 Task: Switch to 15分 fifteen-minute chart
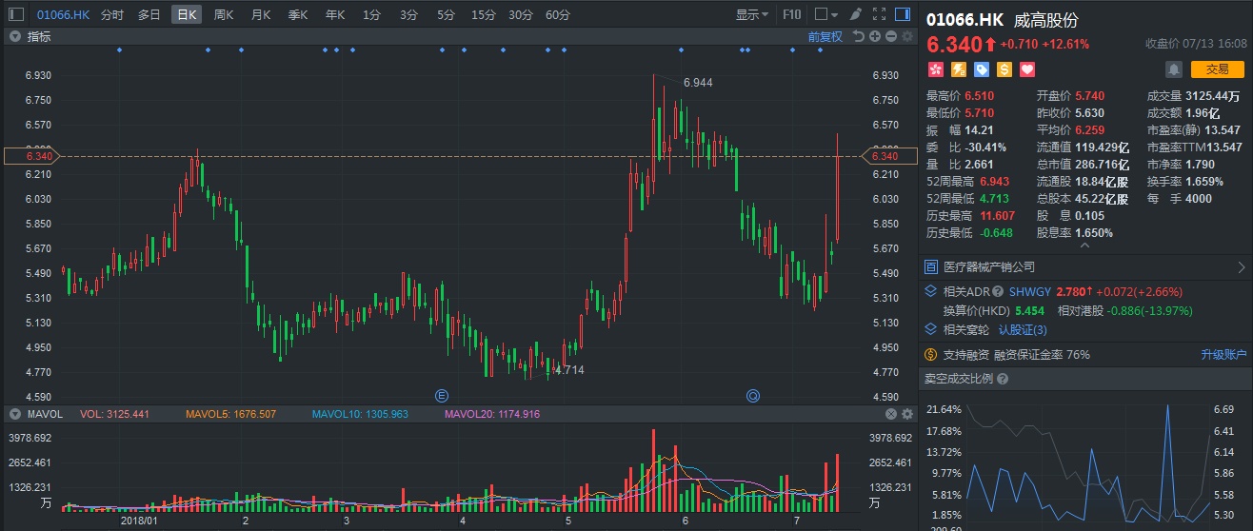tap(484, 14)
